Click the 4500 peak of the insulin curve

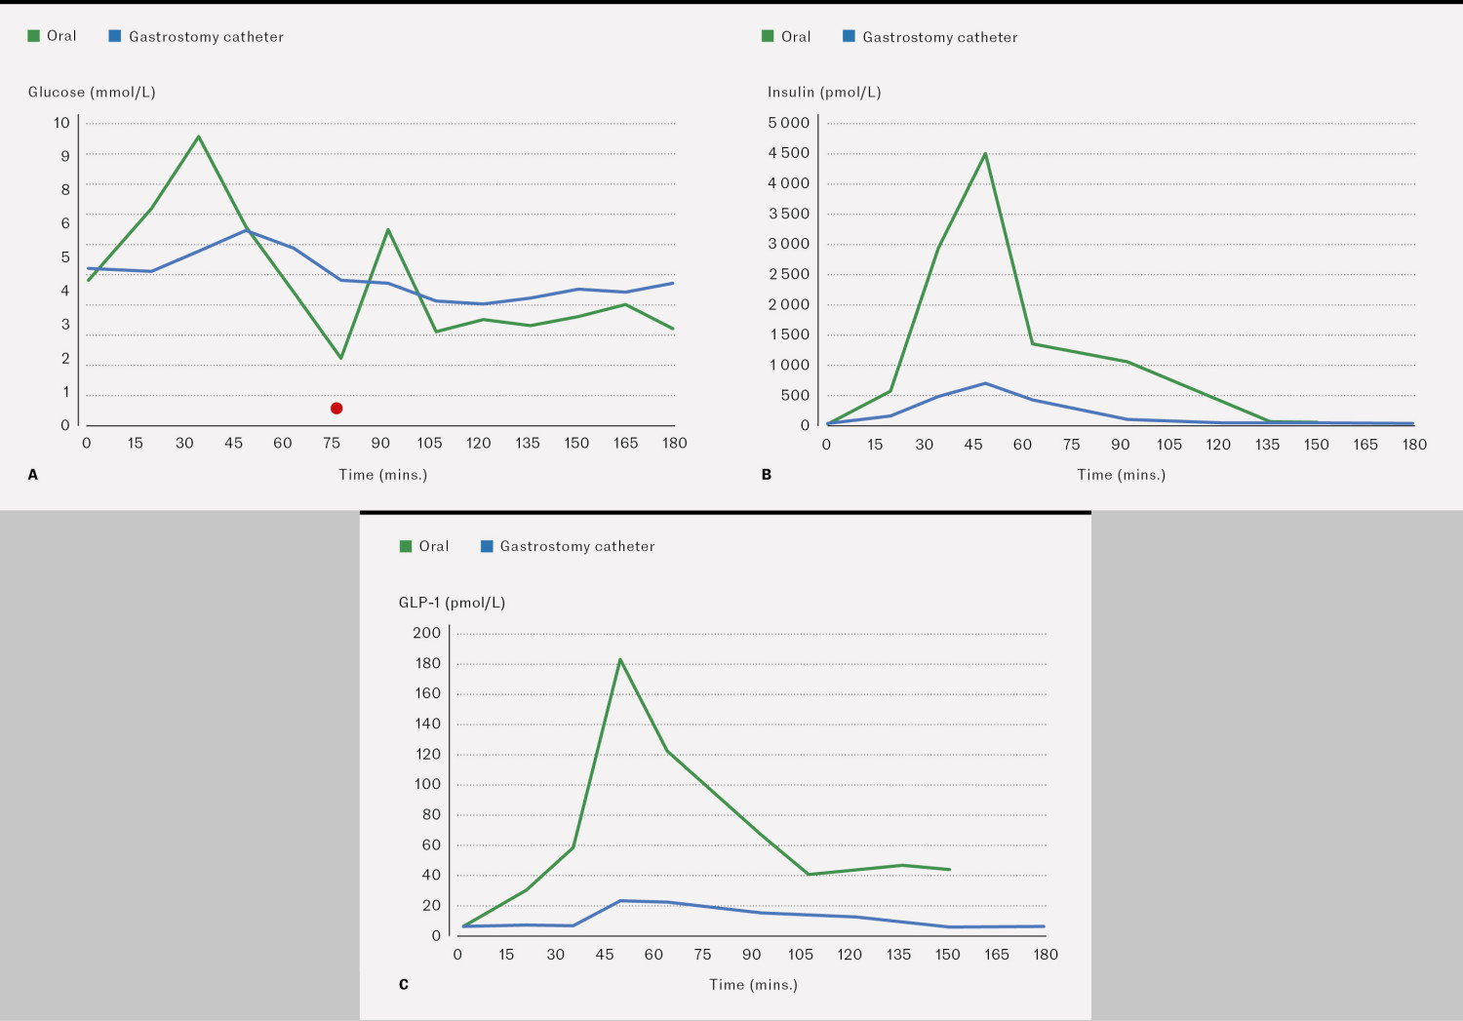pyautogui.click(x=985, y=153)
